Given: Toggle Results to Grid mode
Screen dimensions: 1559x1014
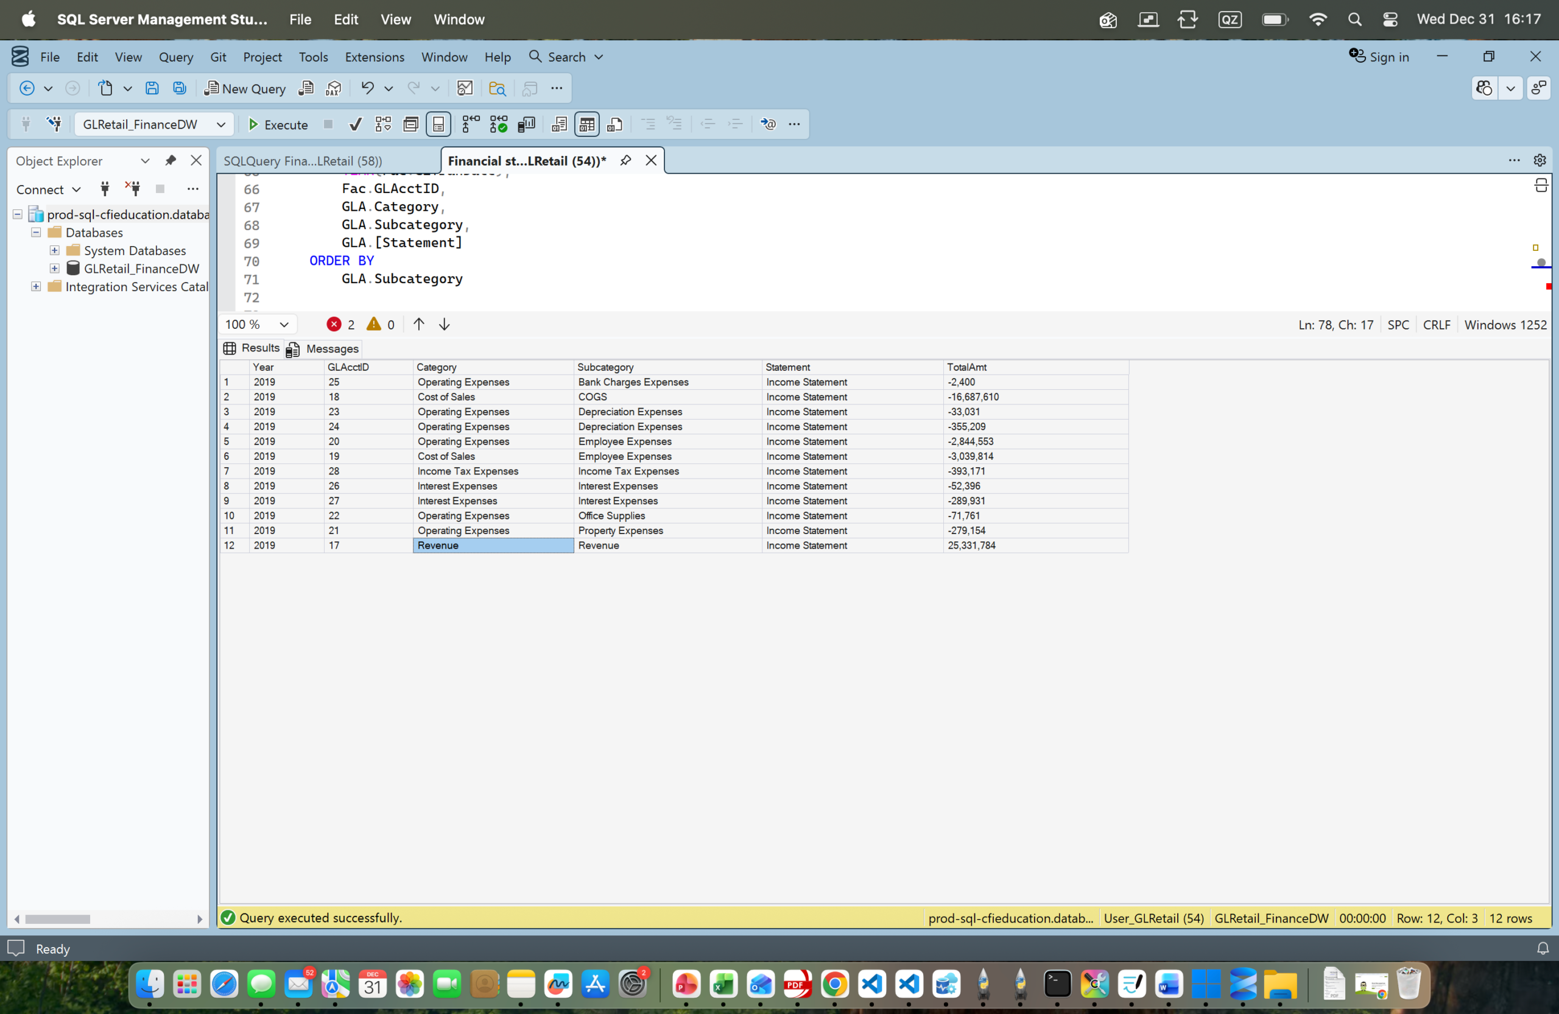Looking at the screenshot, I should pos(586,124).
